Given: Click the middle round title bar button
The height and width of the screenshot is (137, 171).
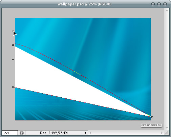Looking at the screenshot, I should point(159,4).
